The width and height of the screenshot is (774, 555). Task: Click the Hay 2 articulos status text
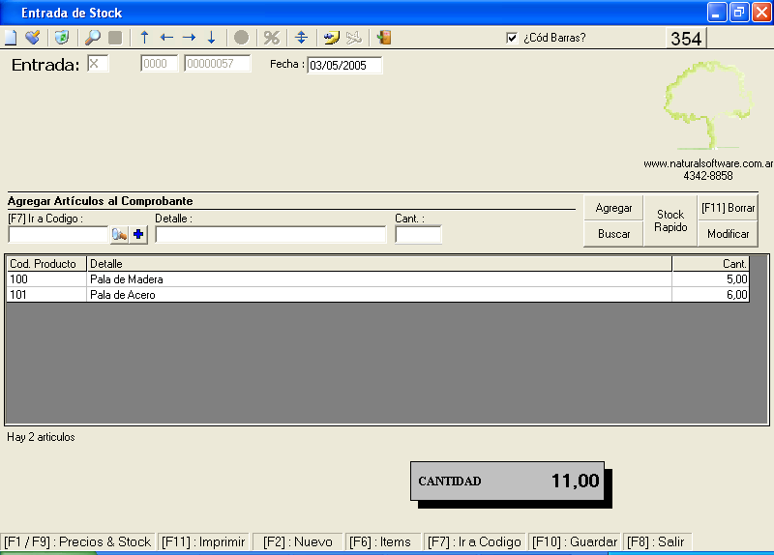(41, 437)
